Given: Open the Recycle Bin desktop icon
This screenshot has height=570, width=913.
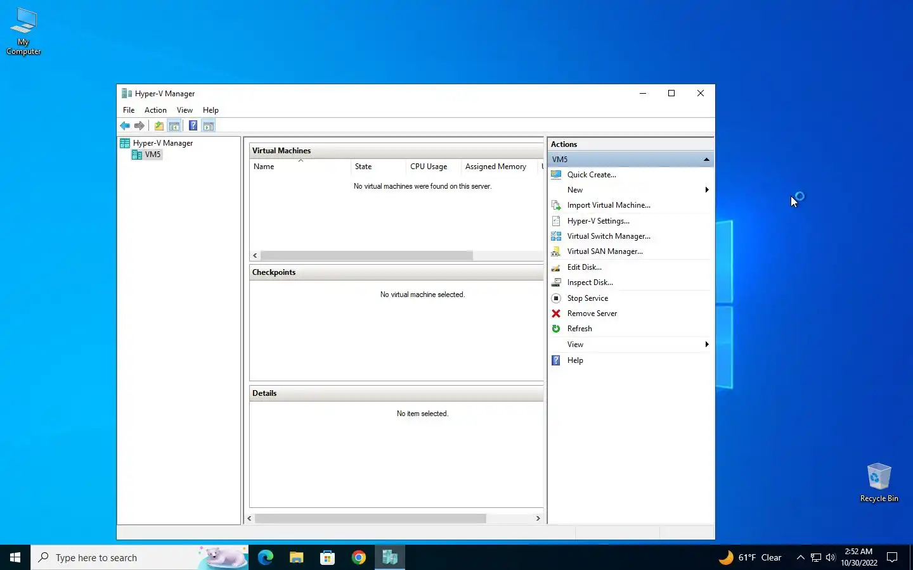Looking at the screenshot, I should (879, 483).
